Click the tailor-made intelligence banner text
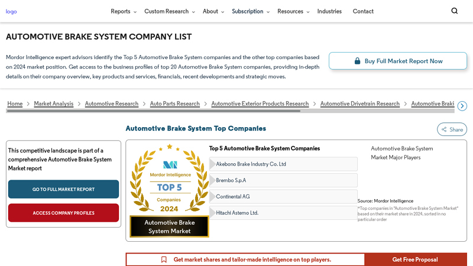The image size is (473, 266). pos(252,259)
